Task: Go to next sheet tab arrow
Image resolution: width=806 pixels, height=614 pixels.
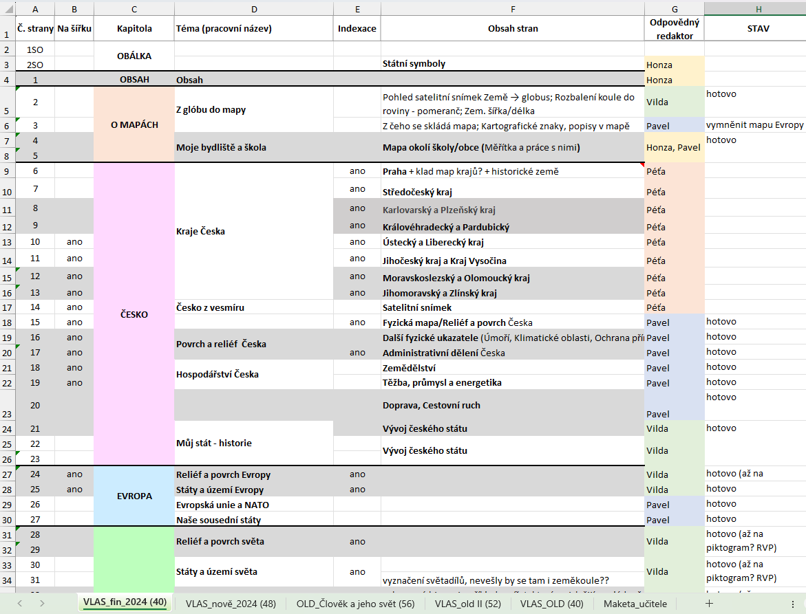Action: click(42, 604)
